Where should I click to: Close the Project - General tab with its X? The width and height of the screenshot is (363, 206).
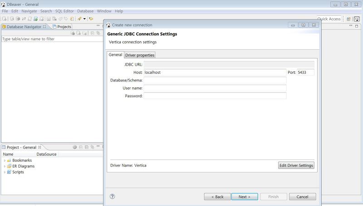[39, 147]
